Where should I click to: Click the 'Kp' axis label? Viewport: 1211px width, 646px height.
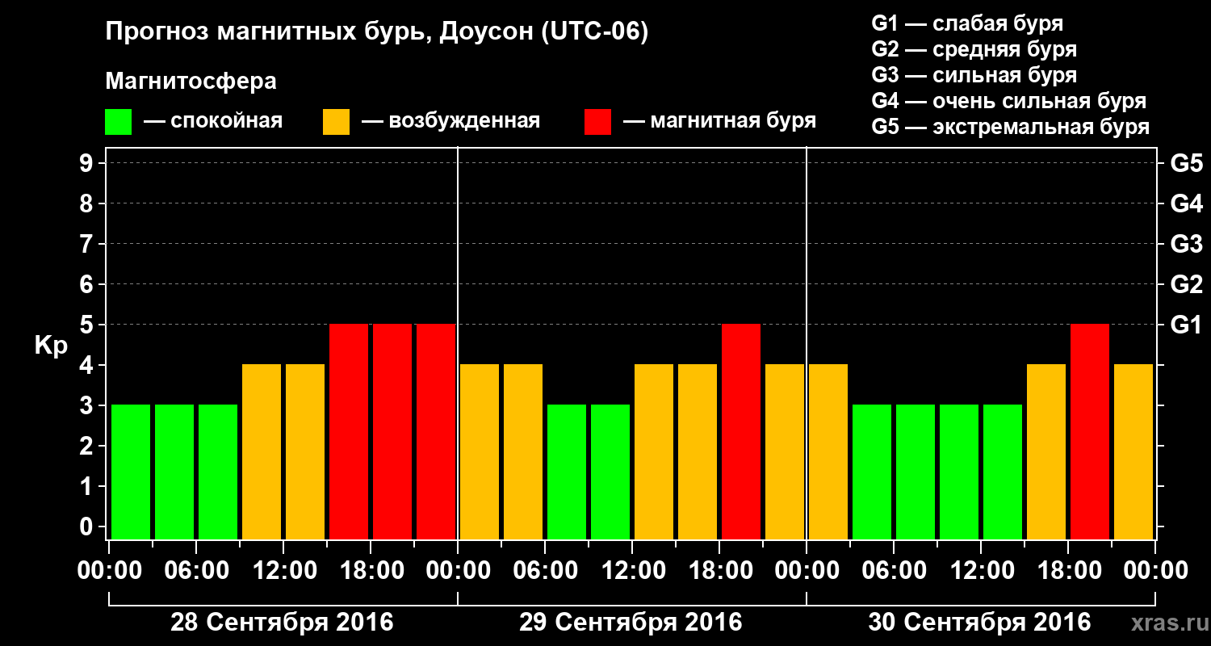[51, 345]
